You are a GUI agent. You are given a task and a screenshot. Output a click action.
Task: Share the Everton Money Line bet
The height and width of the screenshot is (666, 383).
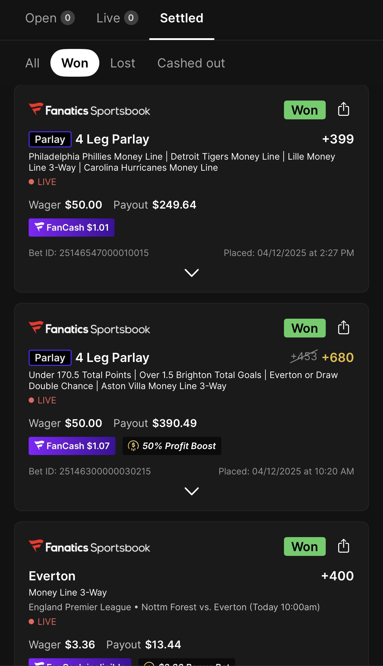click(343, 546)
